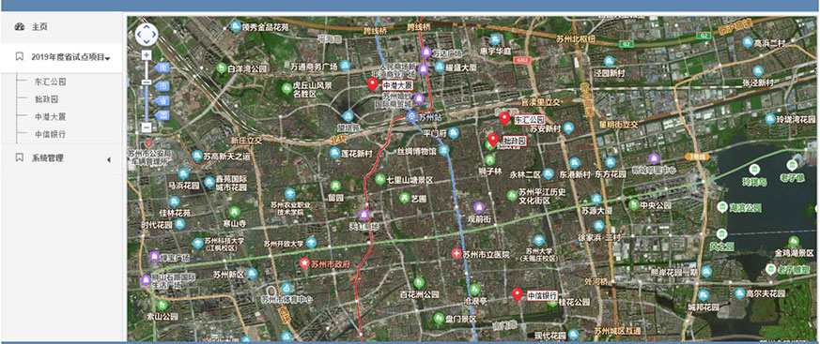
Task: Click the 拙政园 label on the map
Action: 514,141
